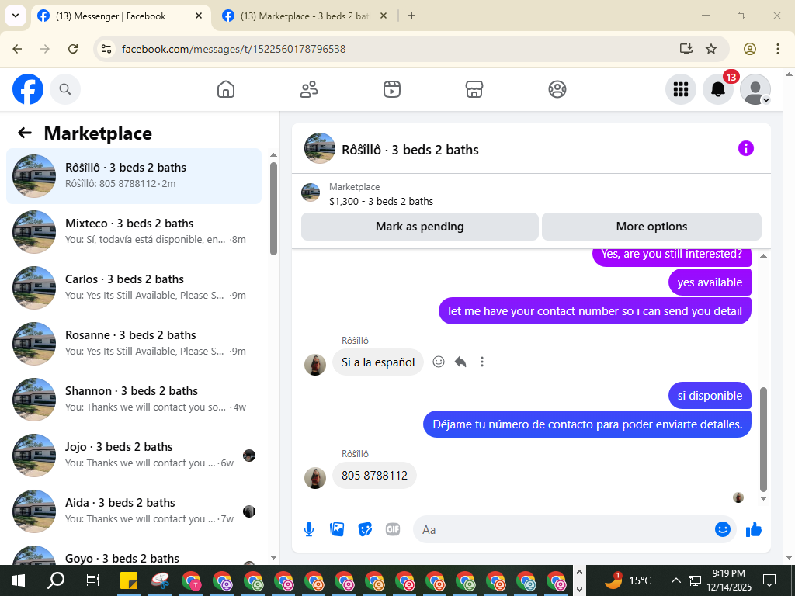Open the Windows Start menu

pyautogui.click(x=19, y=580)
